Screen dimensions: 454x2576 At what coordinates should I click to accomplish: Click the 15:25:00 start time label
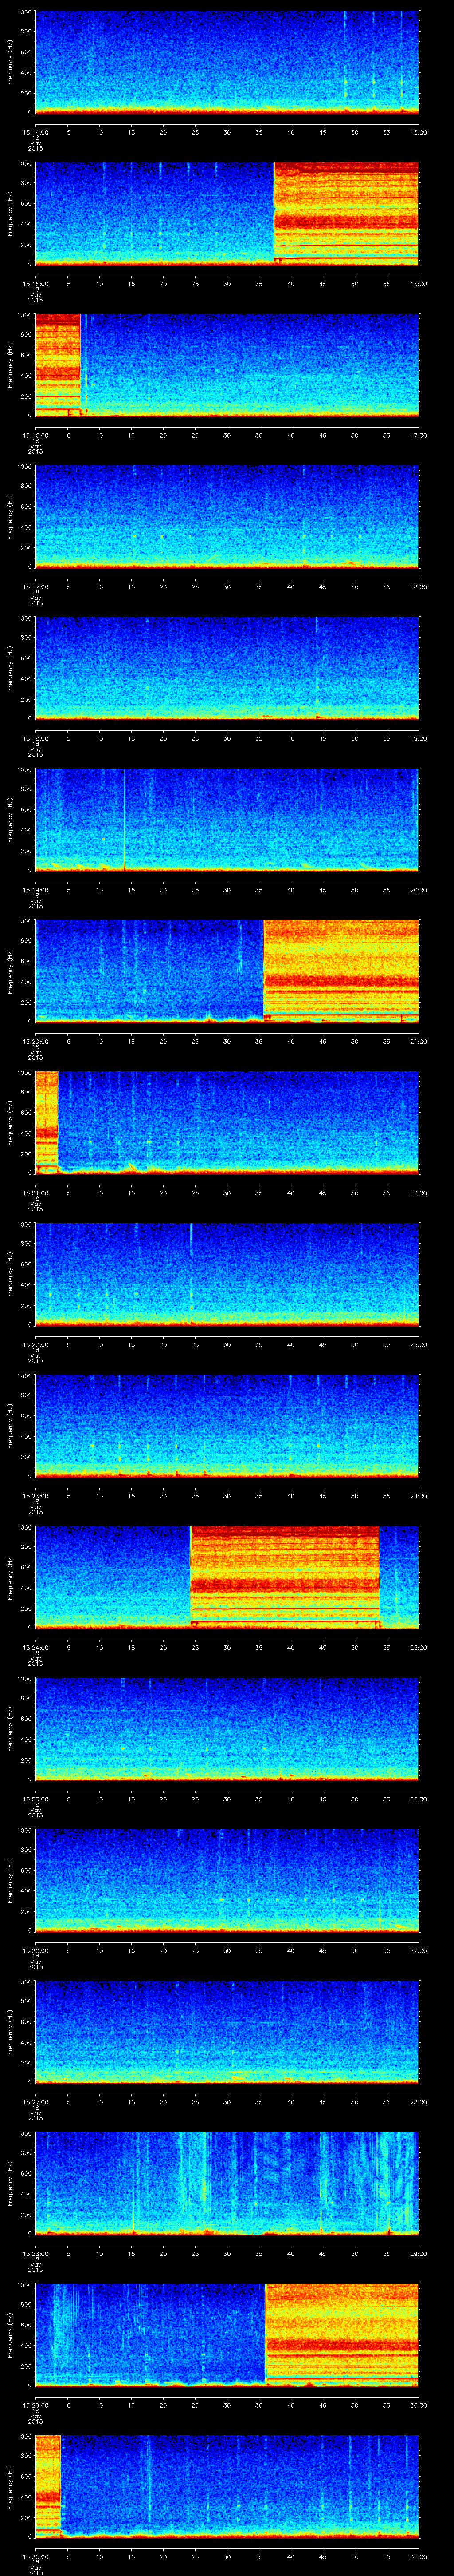point(35,1799)
